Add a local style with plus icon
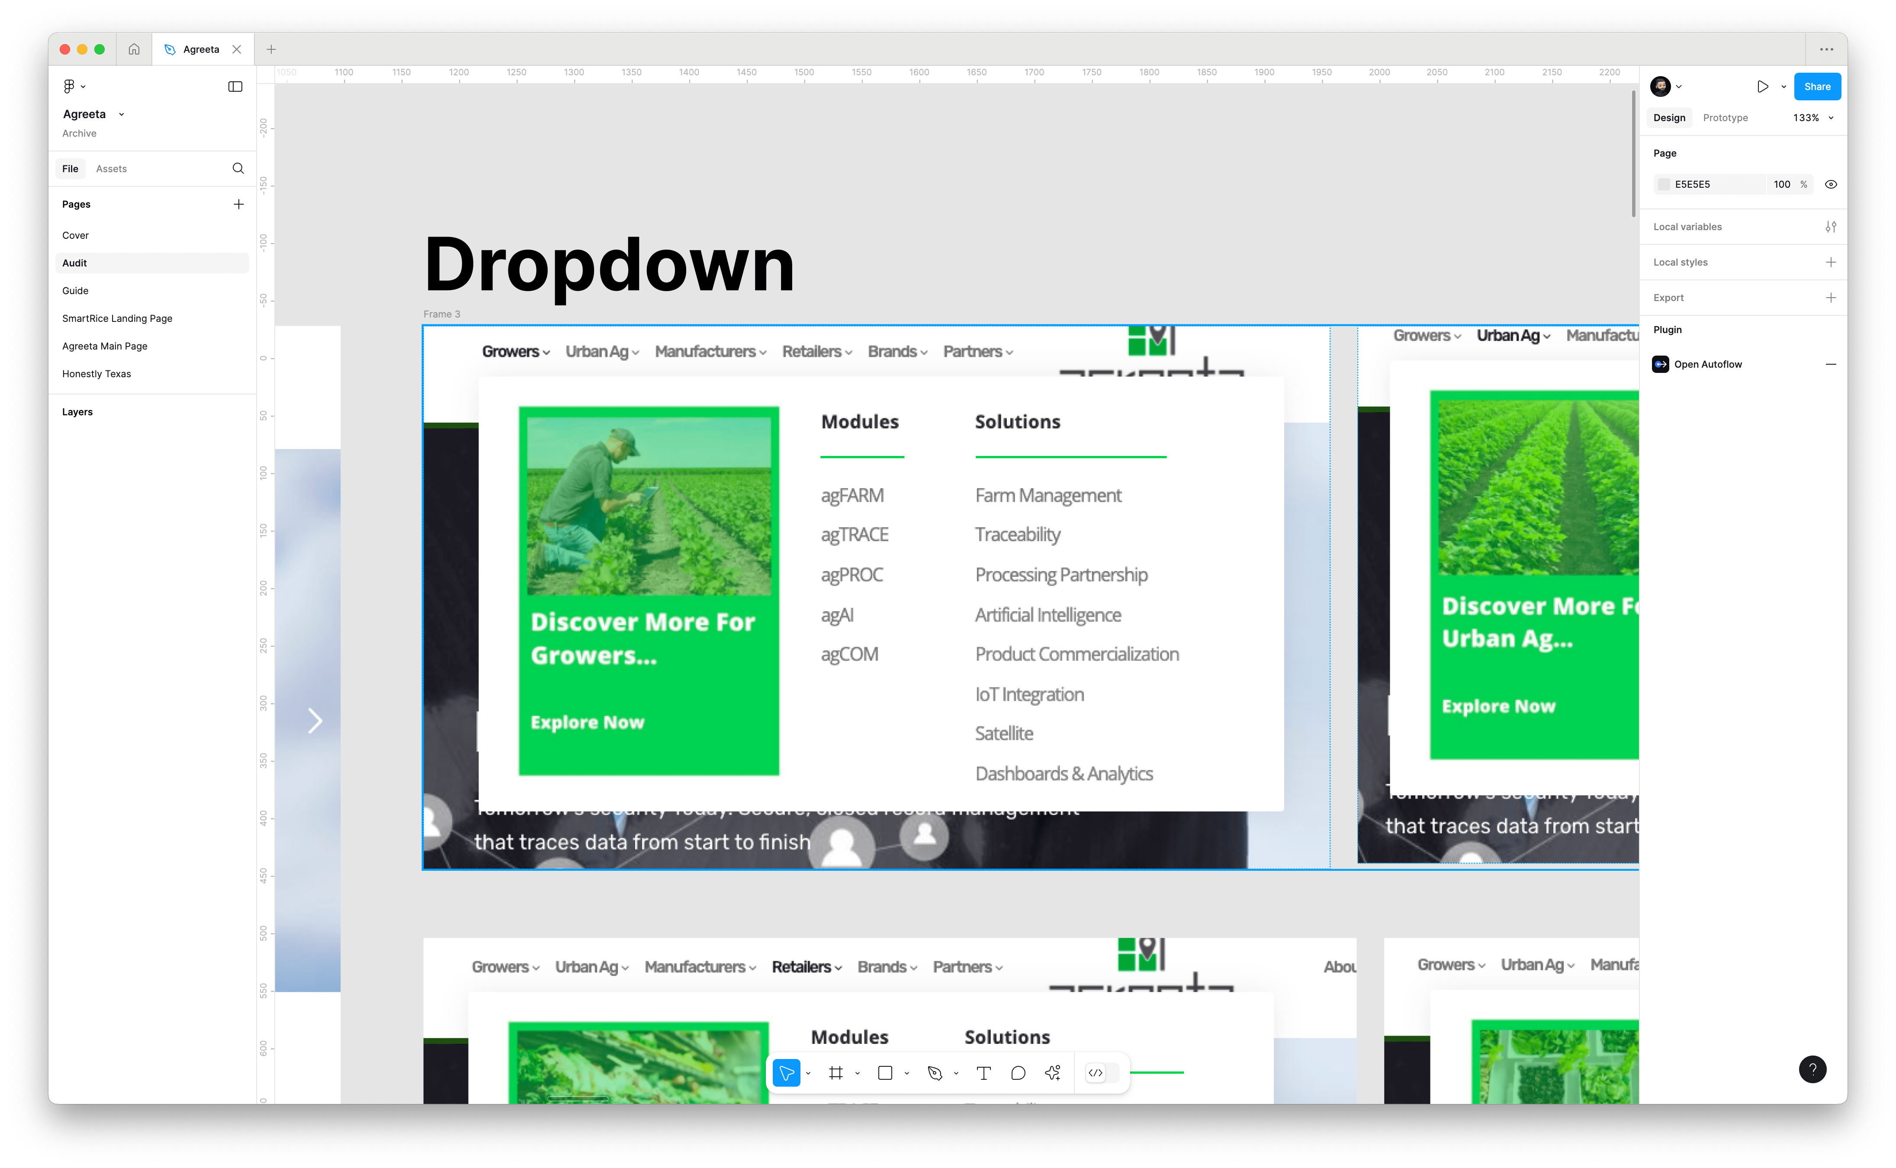Viewport: 1896px width, 1168px height. 1830,262
